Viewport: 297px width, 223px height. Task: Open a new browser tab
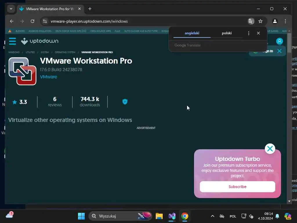tap(90, 9)
